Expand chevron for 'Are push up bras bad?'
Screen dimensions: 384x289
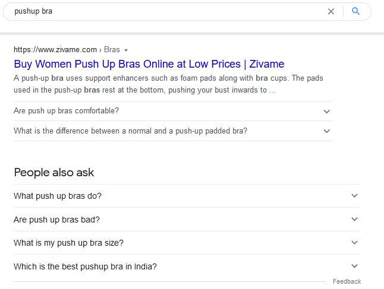point(354,219)
